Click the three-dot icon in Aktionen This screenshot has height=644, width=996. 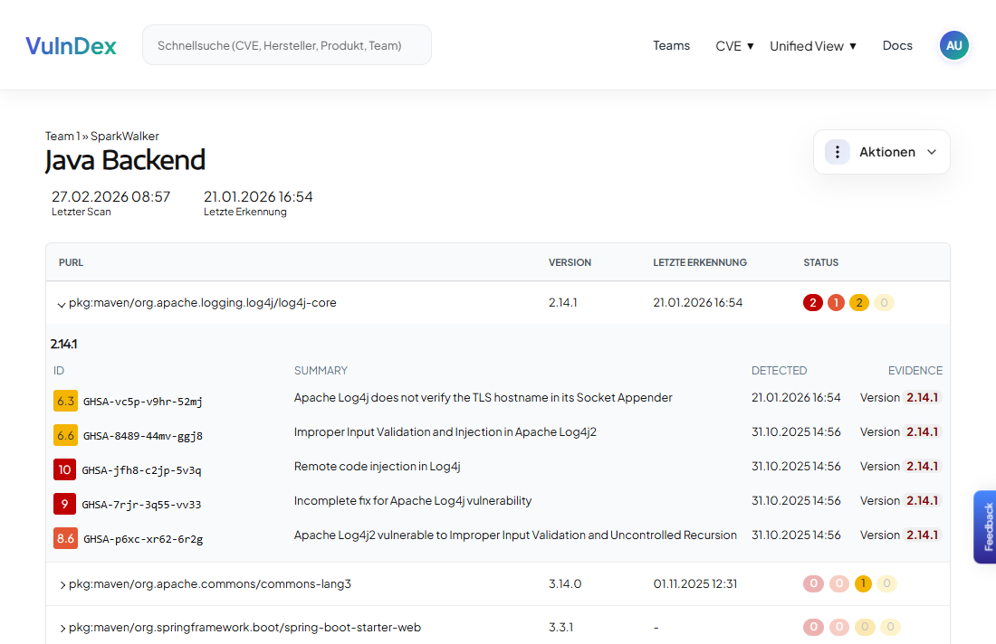(838, 152)
